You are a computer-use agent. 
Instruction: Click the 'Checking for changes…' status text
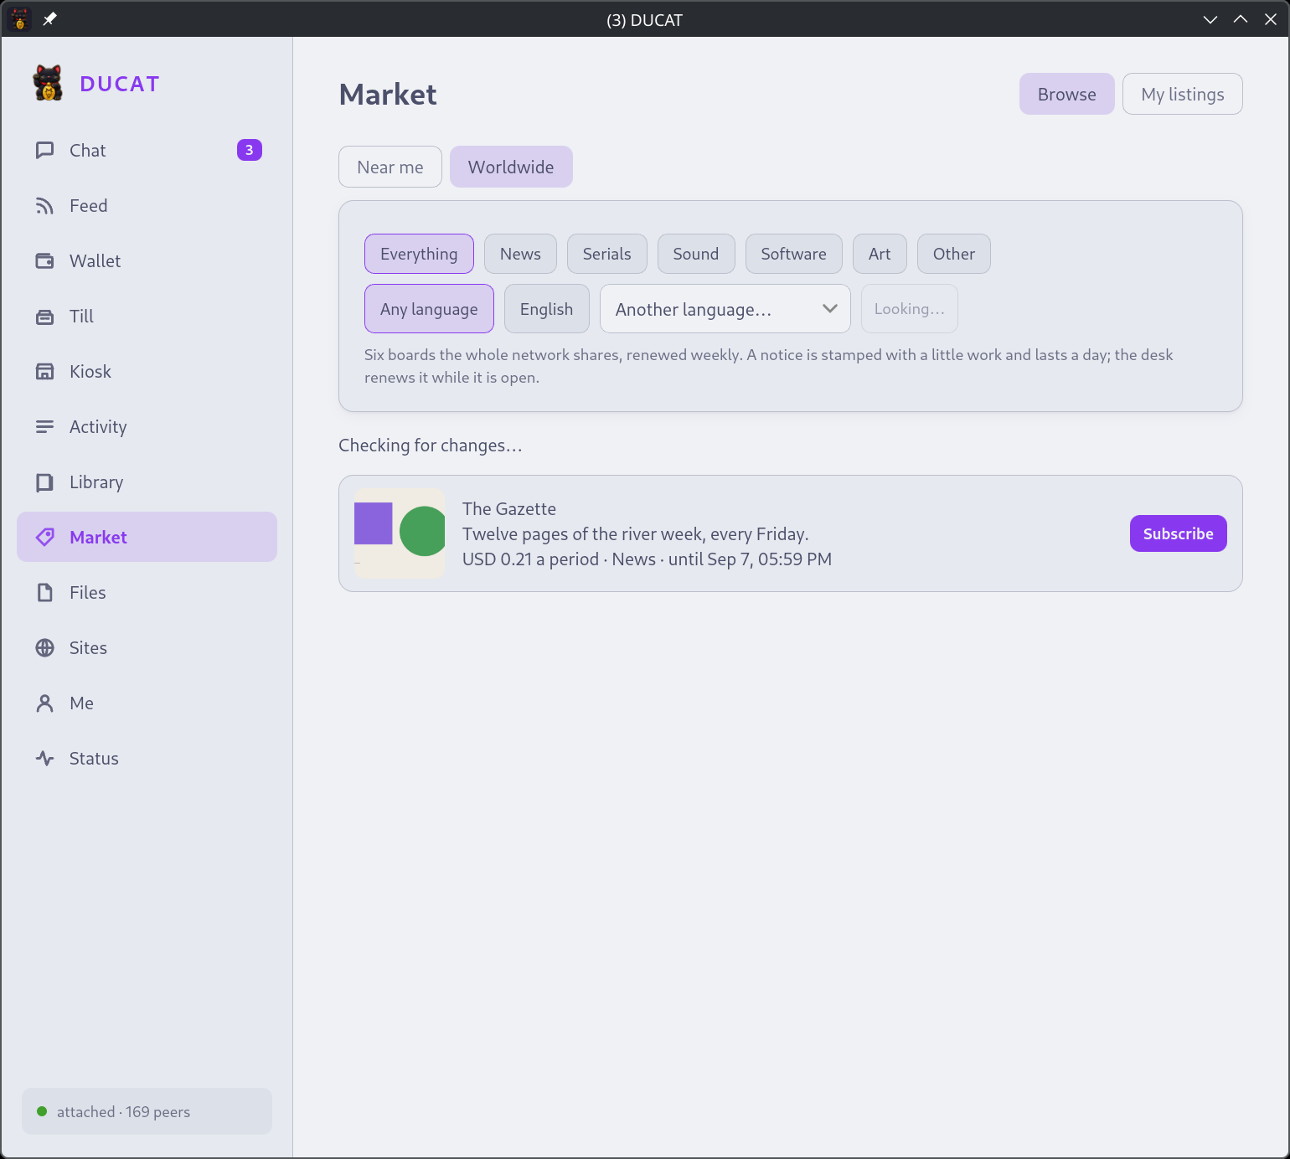(x=431, y=446)
